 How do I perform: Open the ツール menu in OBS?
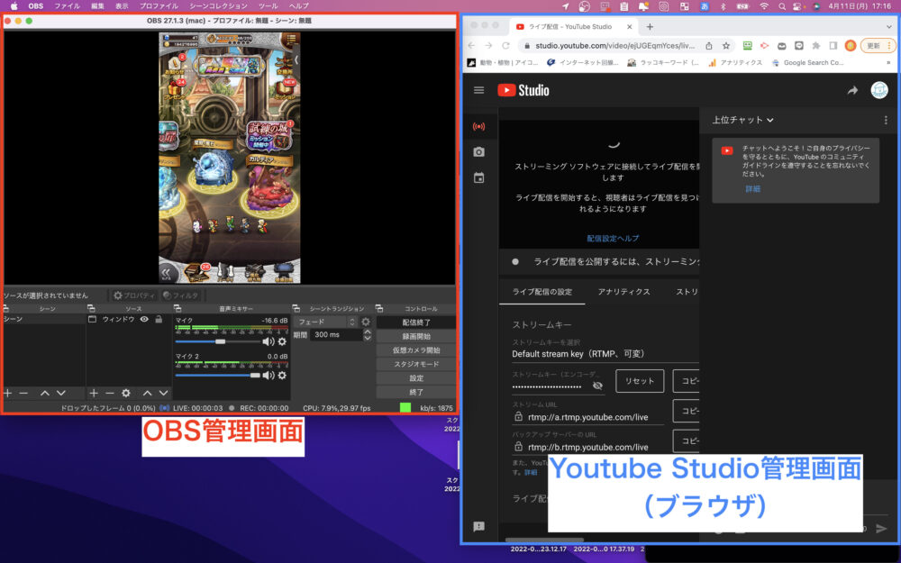(x=268, y=5)
